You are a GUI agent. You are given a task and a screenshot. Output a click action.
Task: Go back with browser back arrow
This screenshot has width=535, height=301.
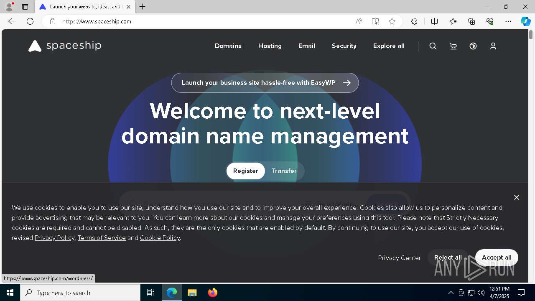(x=12, y=21)
